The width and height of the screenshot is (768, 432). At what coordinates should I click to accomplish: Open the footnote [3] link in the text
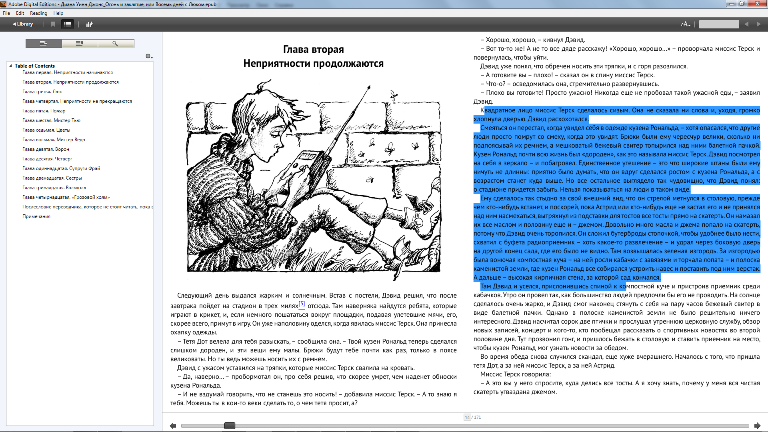pos(302,304)
